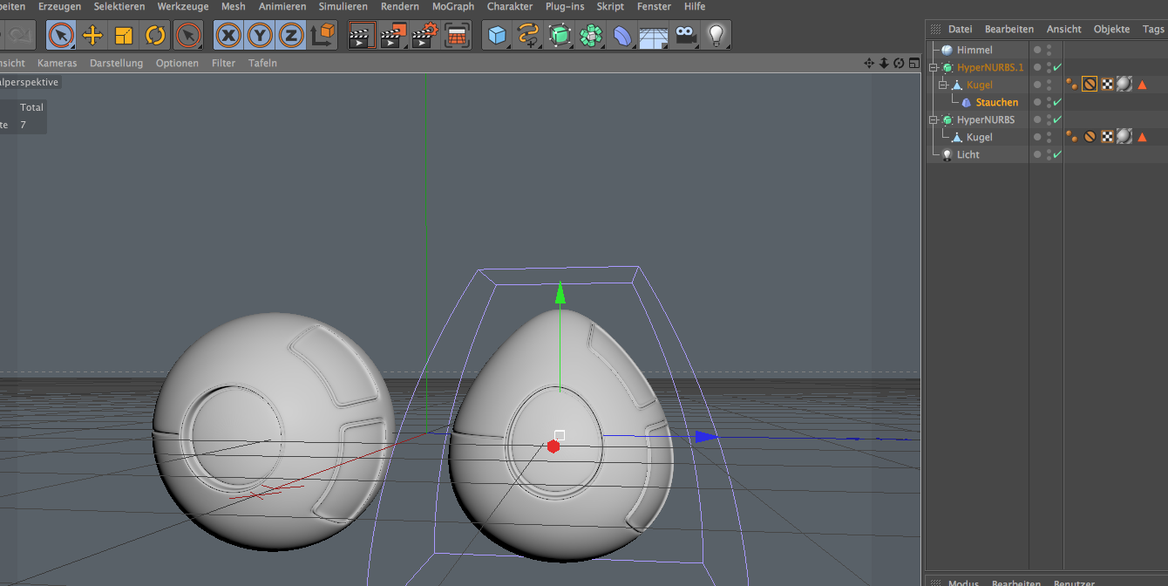Select material tag on upper Kugel
This screenshot has width=1168, height=586.
(1124, 85)
